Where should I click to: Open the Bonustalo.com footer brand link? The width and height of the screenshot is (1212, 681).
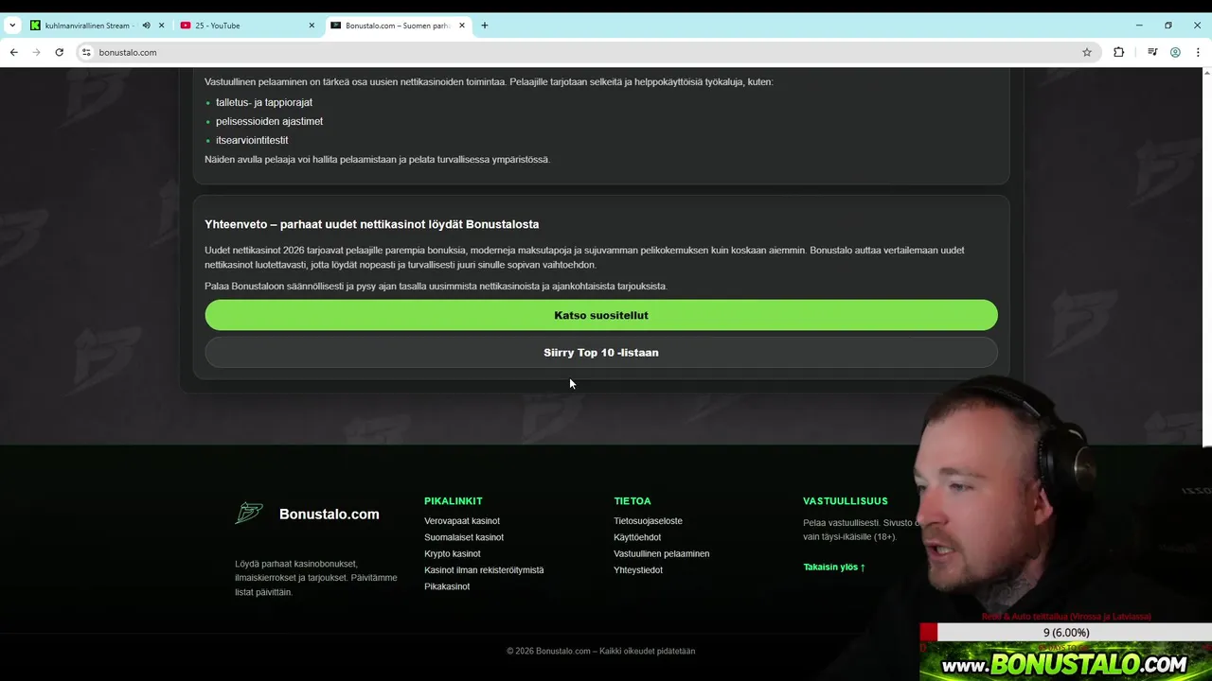click(x=329, y=515)
